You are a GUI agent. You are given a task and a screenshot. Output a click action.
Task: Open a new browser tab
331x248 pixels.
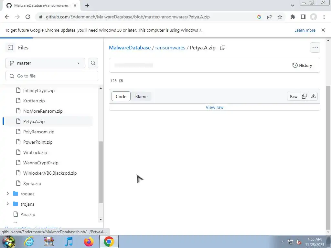pyautogui.click(x=87, y=5)
